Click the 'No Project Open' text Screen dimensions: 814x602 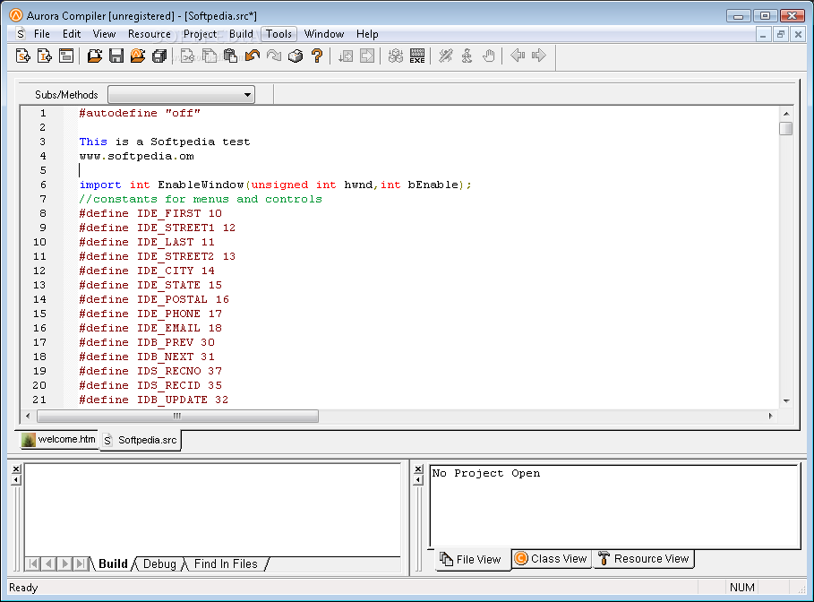tap(486, 473)
